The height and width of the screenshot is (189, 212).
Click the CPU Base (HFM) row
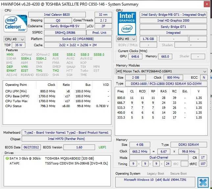pyautogui.click(x=57, y=96)
